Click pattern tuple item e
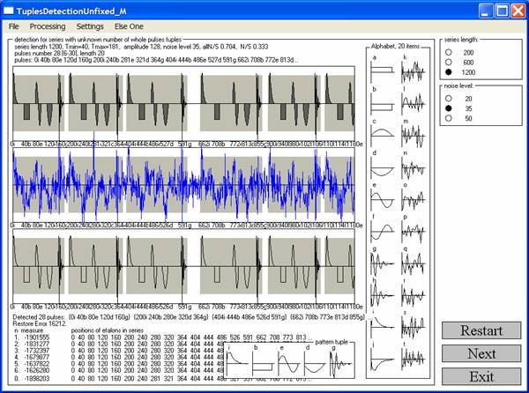Screen dimensions: 529x393 pyautogui.click(x=289, y=363)
